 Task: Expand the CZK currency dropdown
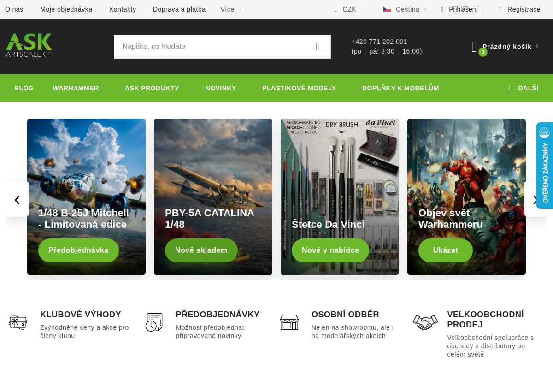(349, 9)
